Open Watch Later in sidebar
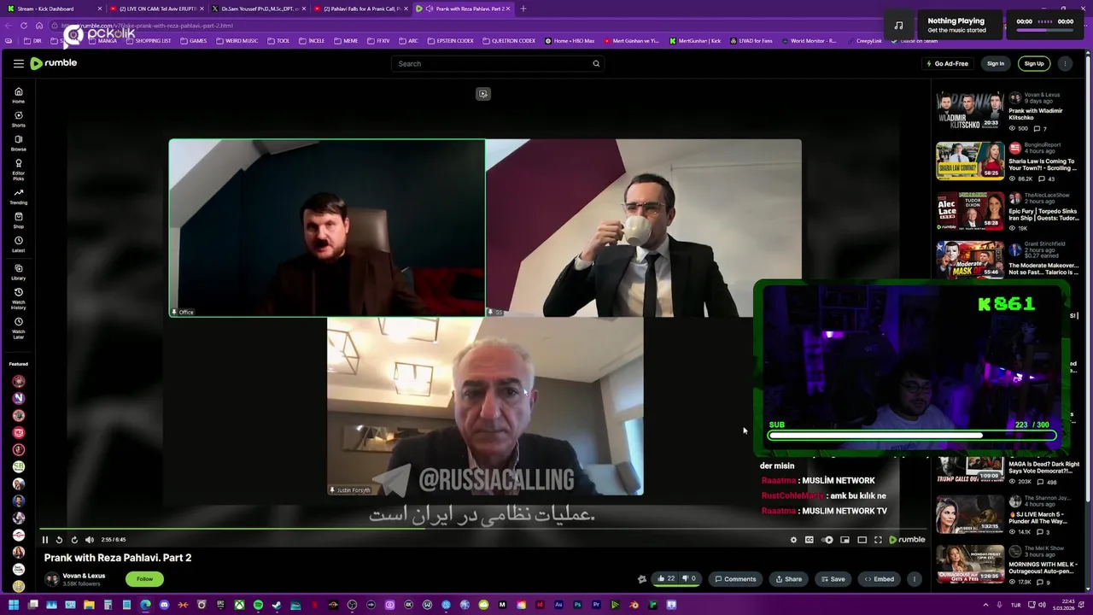 pyautogui.click(x=18, y=329)
